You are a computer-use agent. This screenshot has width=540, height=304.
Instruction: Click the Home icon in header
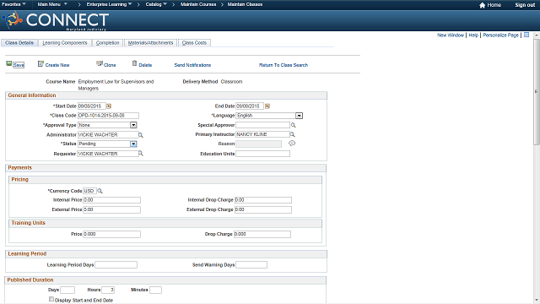[x=482, y=5]
